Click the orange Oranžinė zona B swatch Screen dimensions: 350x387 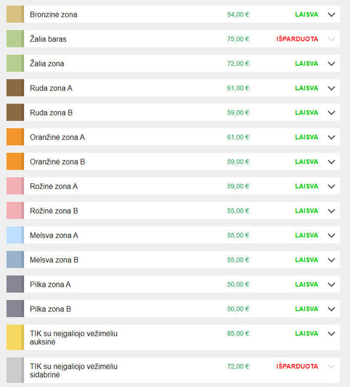point(15,161)
